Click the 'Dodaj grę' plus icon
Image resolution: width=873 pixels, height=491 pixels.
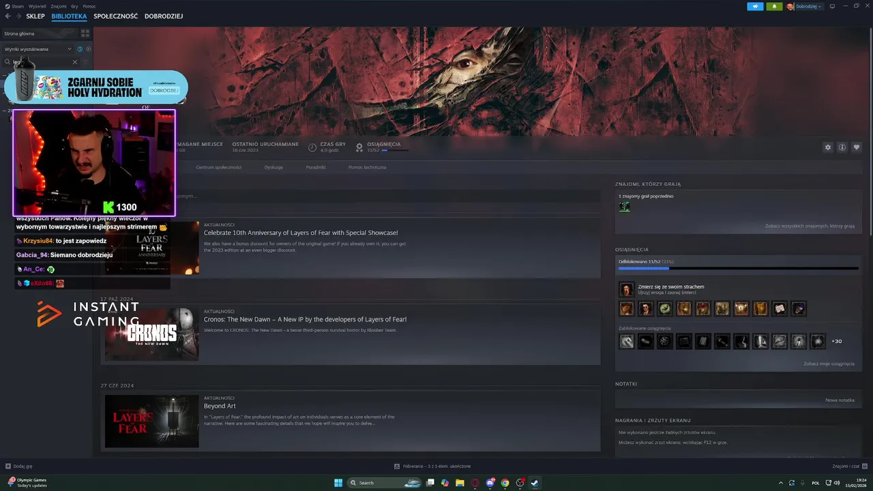click(8, 466)
